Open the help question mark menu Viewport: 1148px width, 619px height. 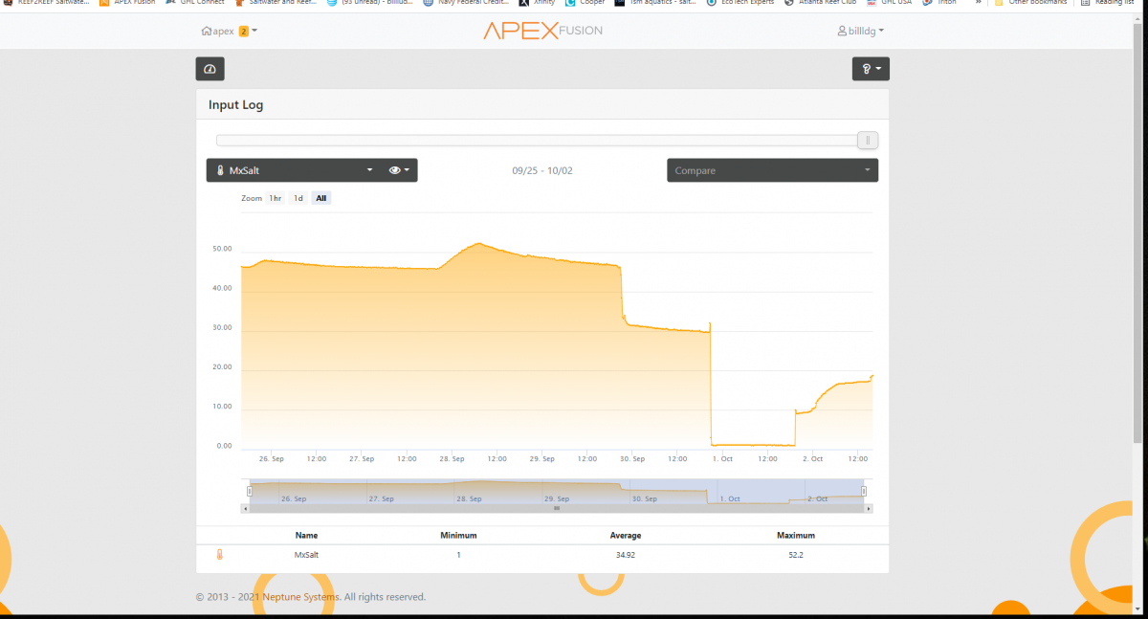871,69
